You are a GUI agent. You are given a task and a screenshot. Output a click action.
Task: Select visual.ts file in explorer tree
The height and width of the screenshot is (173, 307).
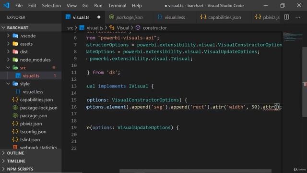[31, 76]
